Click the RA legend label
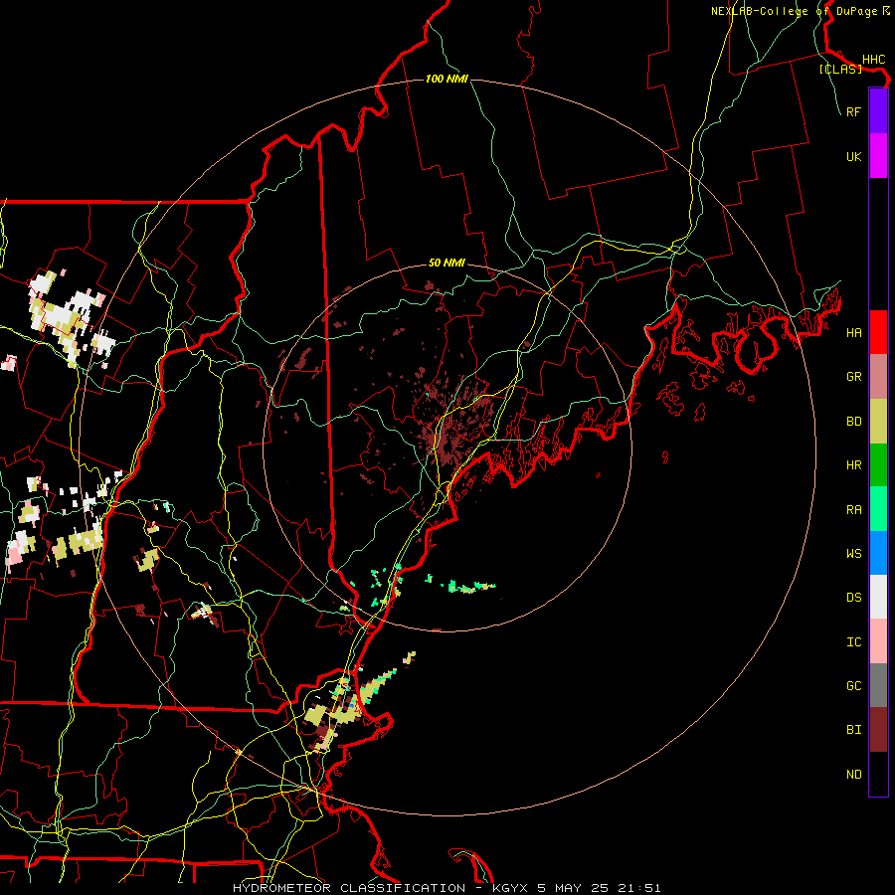Screen dimensions: 895x895 coord(853,510)
